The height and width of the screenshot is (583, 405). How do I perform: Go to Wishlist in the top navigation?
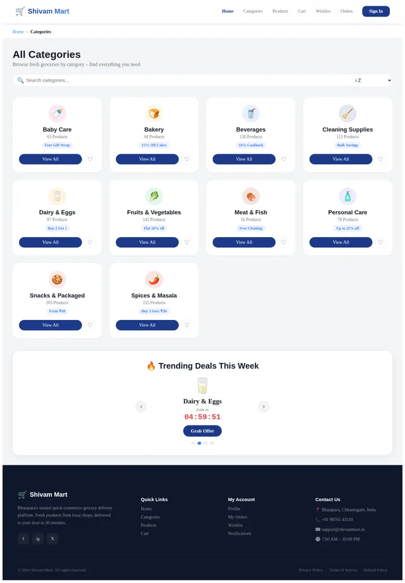click(x=323, y=11)
